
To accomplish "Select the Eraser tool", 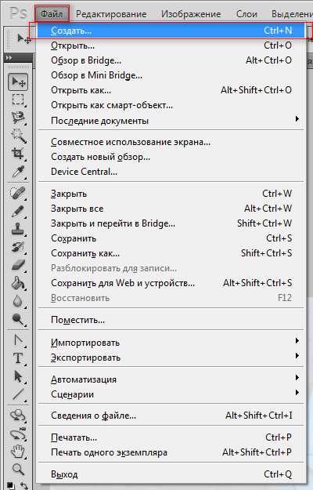I will pyautogui.click(x=18, y=265).
